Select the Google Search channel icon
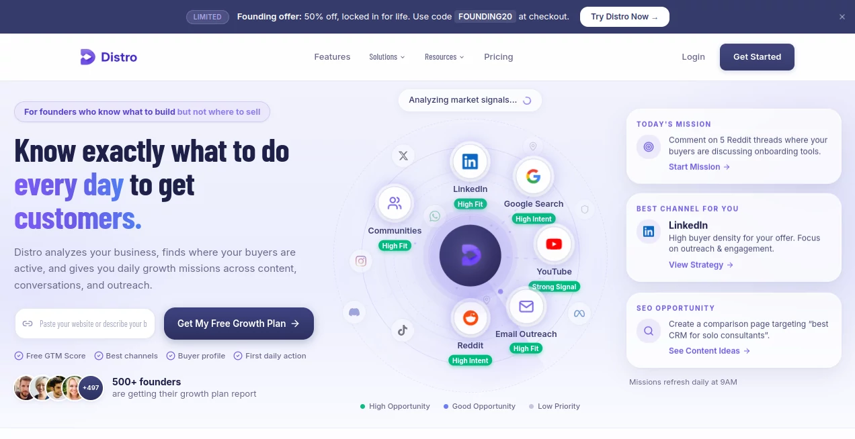Image resolution: width=855 pixels, height=439 pixels. 533,177
